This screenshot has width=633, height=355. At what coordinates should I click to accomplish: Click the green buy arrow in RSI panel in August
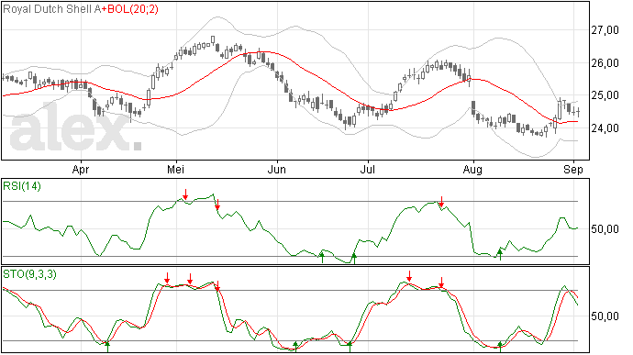[x=500, y=254]
